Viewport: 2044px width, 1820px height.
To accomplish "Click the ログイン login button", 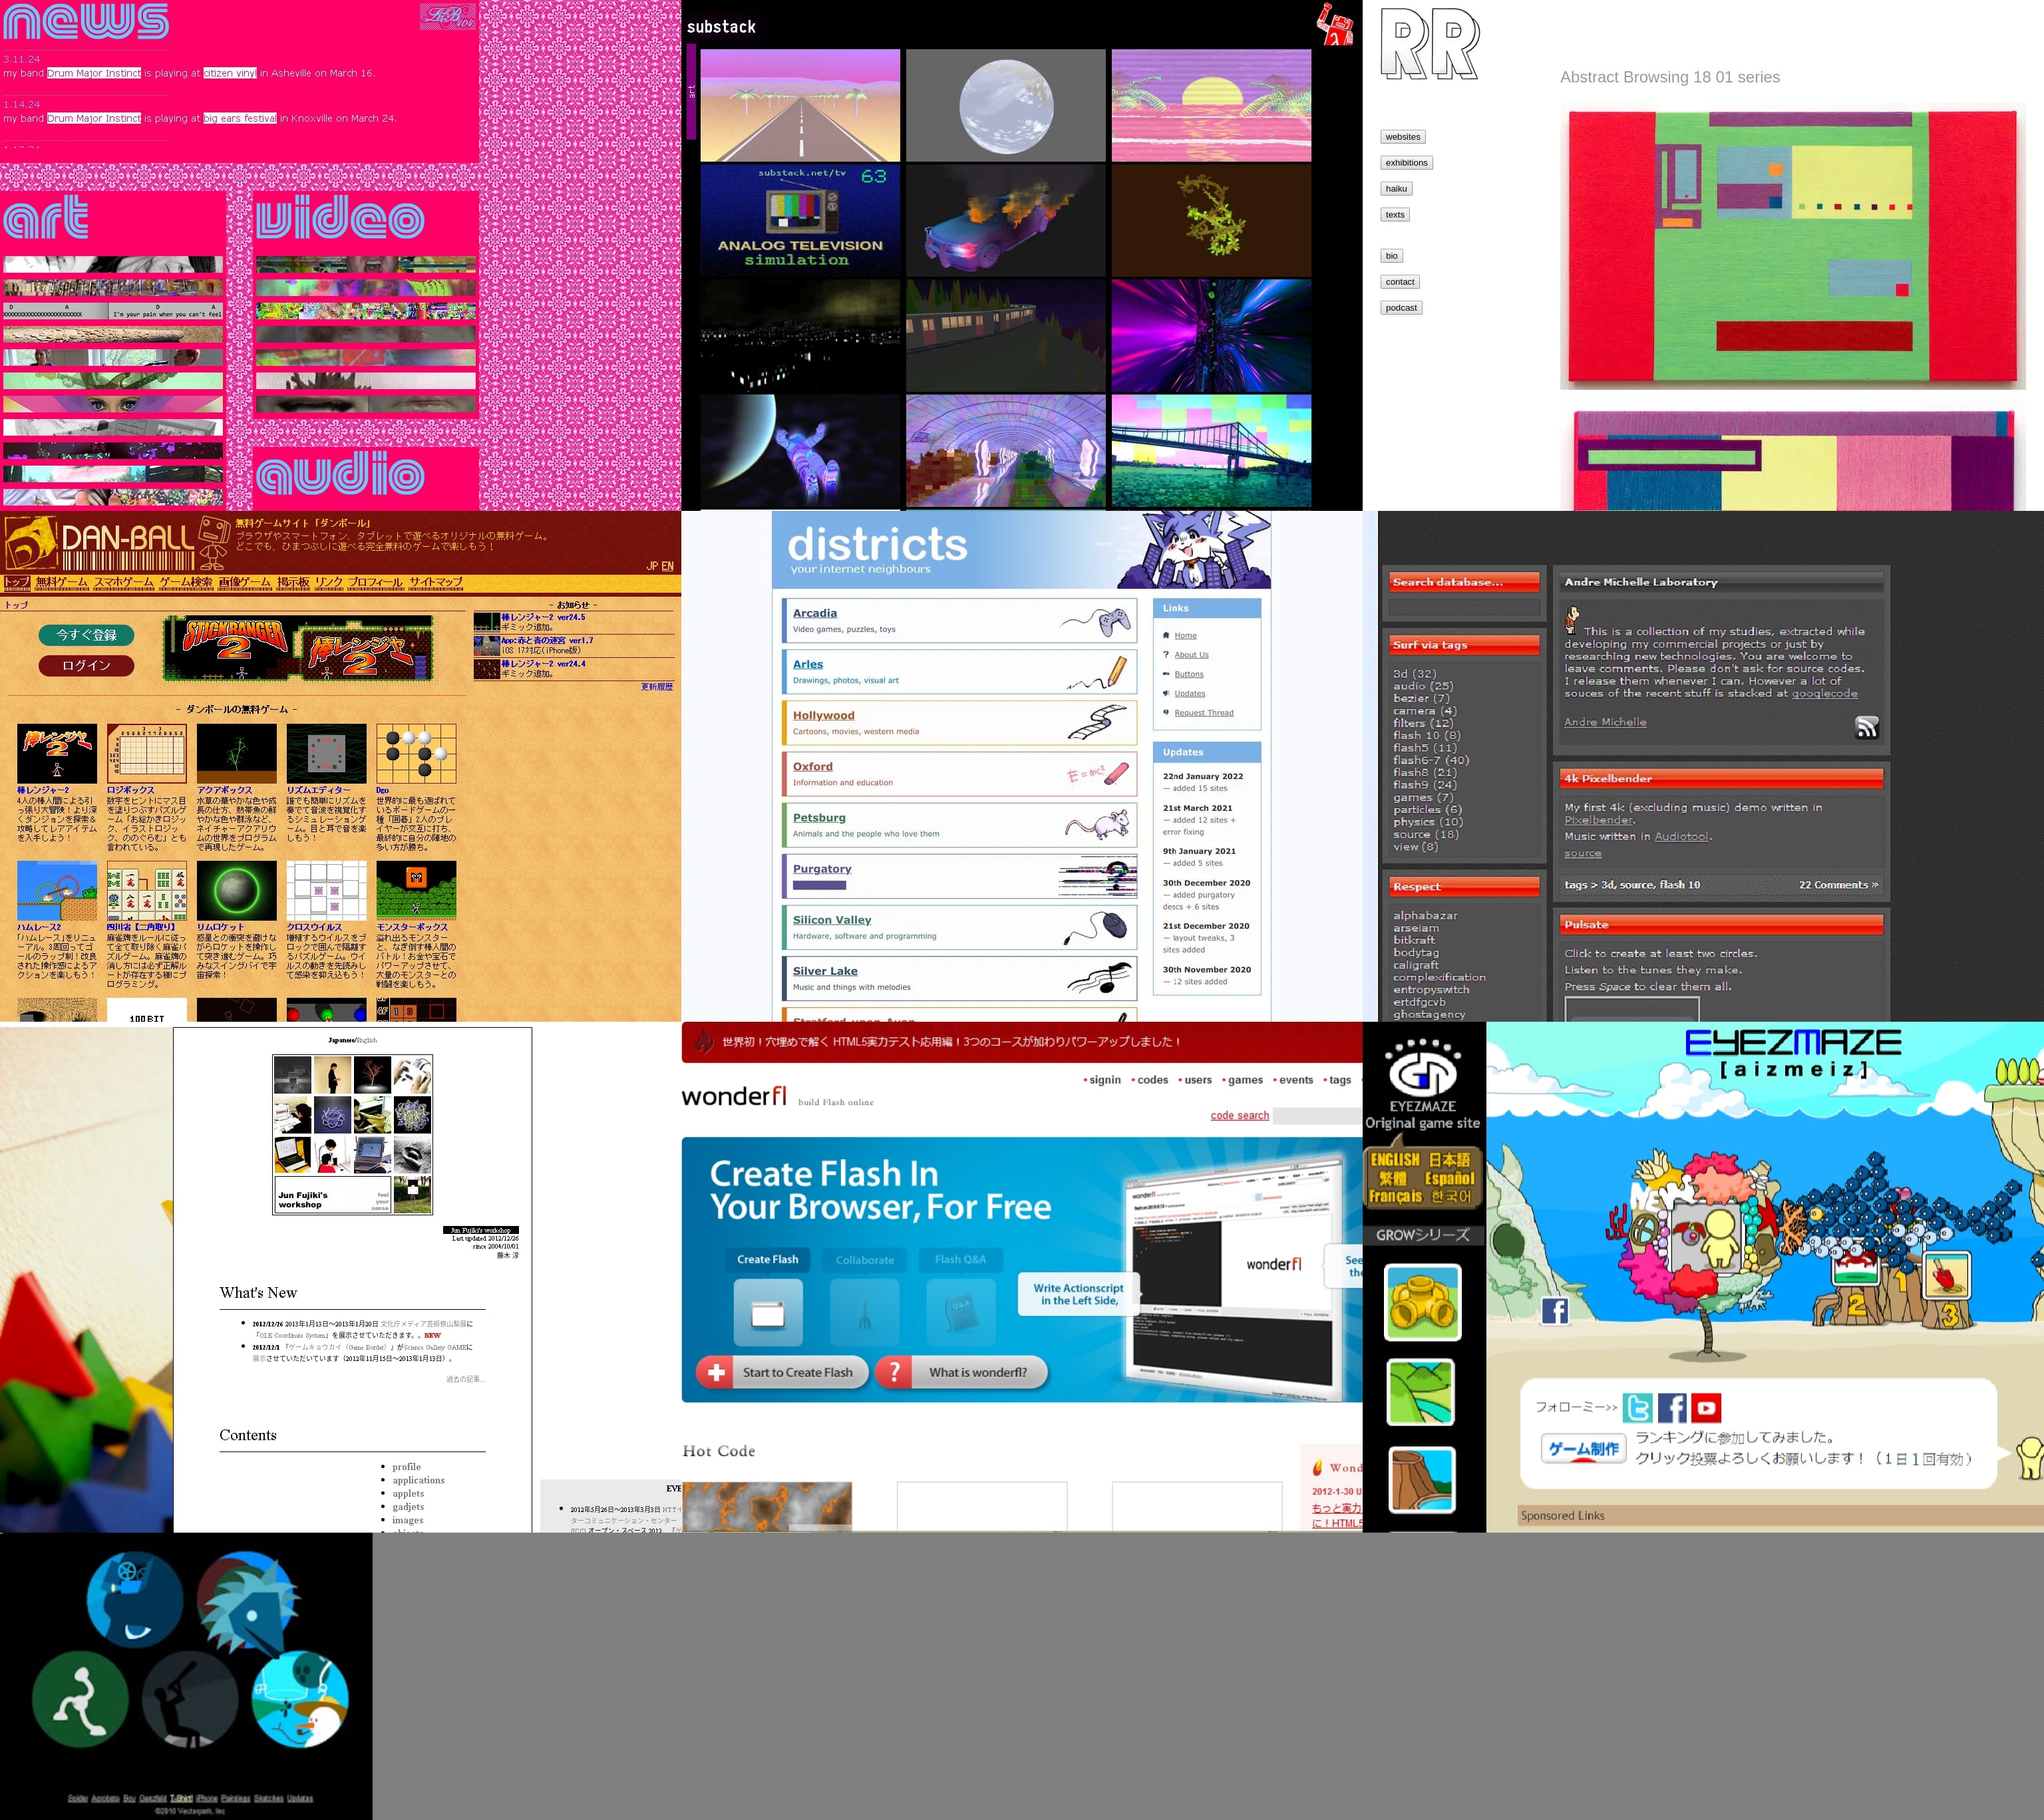I will tap(86, 666).
